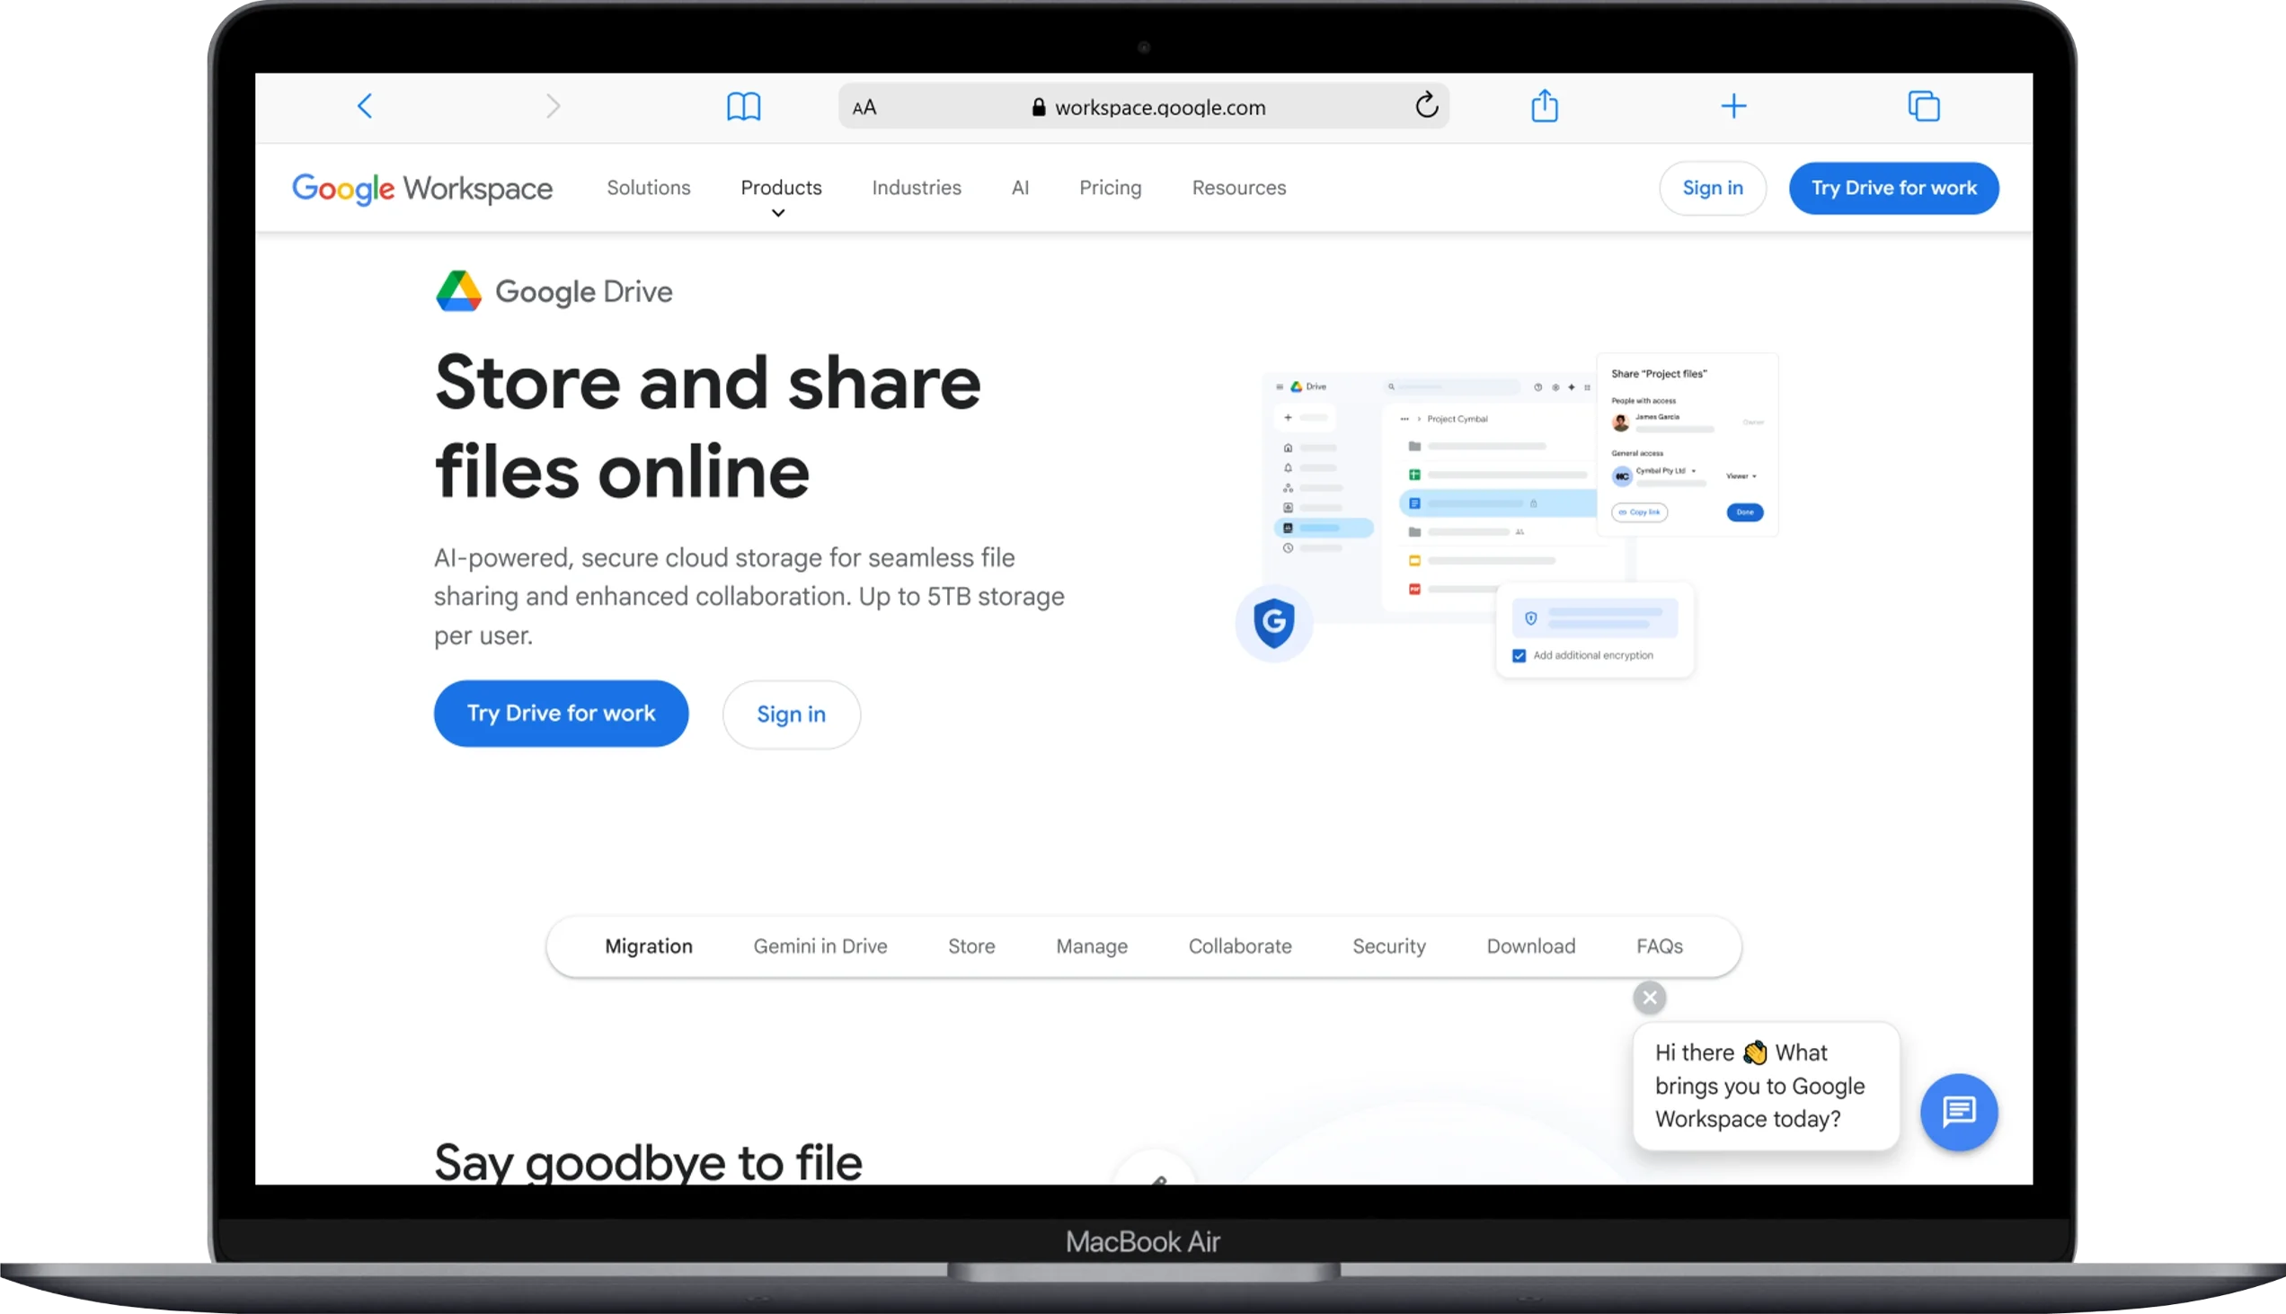The width and height of the screenshot is (2286, 1314).
Task: Click hero Try Drive for work button
Action: (560, 713)
